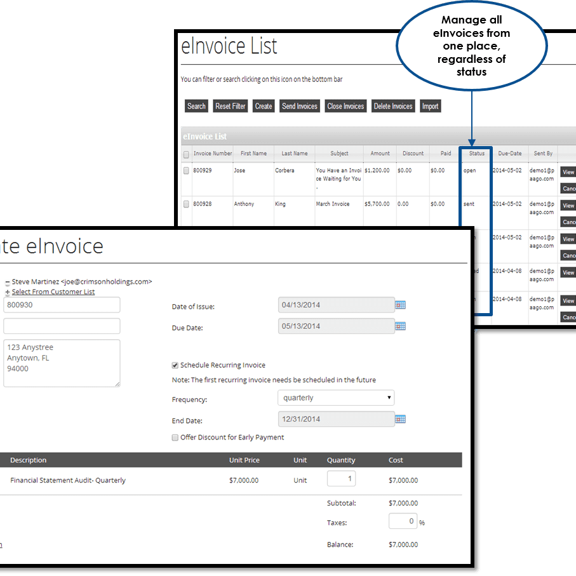Click the Search button
The image size is (576, 576).
(x=196, y=105)
